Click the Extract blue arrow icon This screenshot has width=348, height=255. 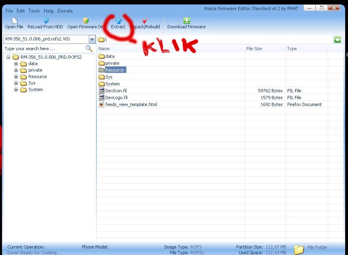coord(119,21)
